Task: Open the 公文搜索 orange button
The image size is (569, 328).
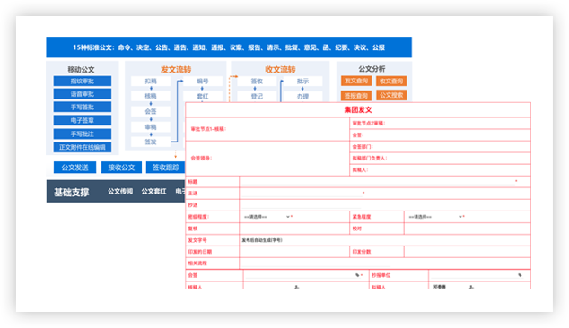Action: [x=391, y=95]
